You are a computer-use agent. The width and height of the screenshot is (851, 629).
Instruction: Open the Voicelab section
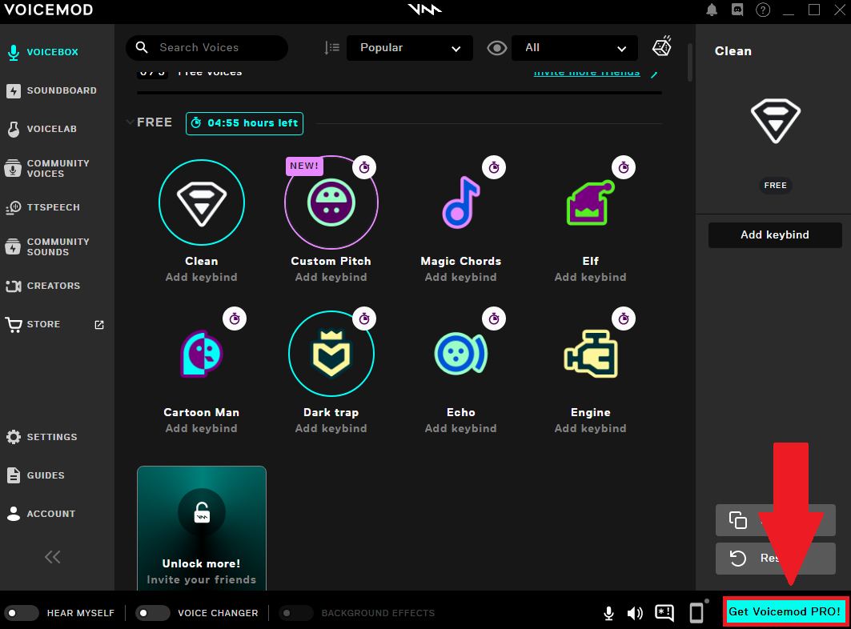tap(51, 129)
